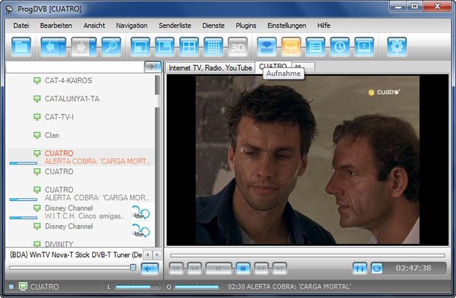
Task: Open the teletext monitor icon
Action: click(364, 47)
